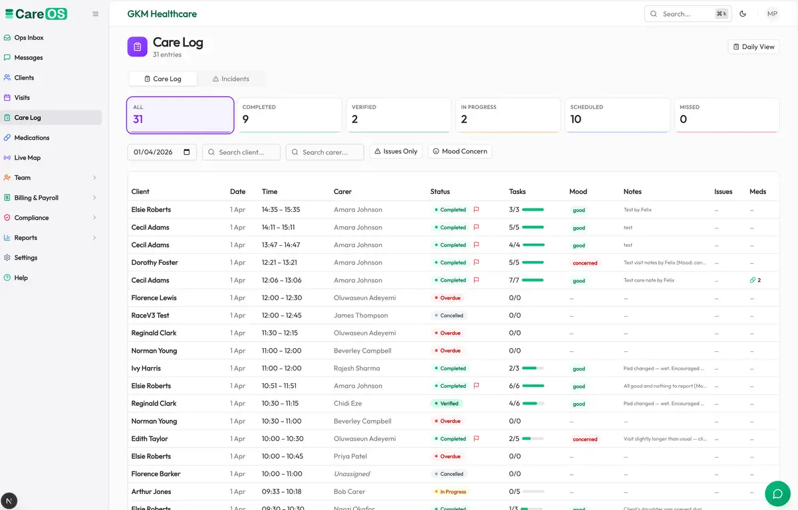Toggle the Issues Only filter

(396, 151)
